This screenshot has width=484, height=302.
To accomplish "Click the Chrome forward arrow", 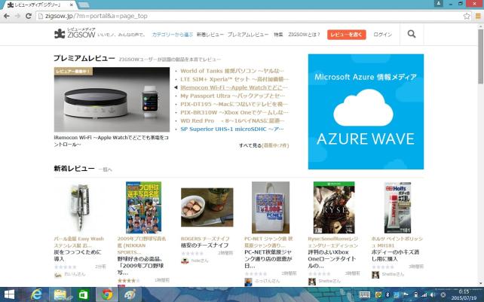I will (17, 16).
